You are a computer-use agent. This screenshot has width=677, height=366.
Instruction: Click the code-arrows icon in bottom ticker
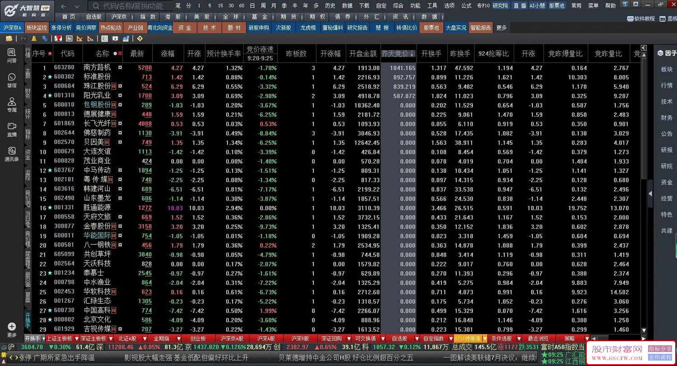point(14,357)
